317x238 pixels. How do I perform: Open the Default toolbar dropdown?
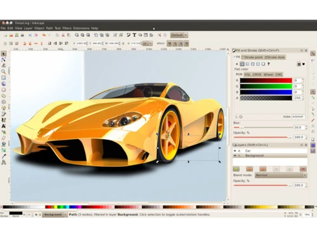179,35
